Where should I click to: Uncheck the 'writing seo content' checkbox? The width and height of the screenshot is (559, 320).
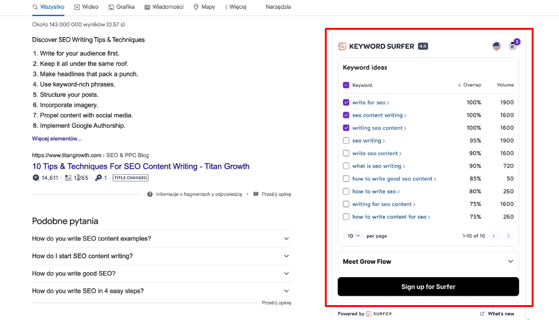coord(346,128)
